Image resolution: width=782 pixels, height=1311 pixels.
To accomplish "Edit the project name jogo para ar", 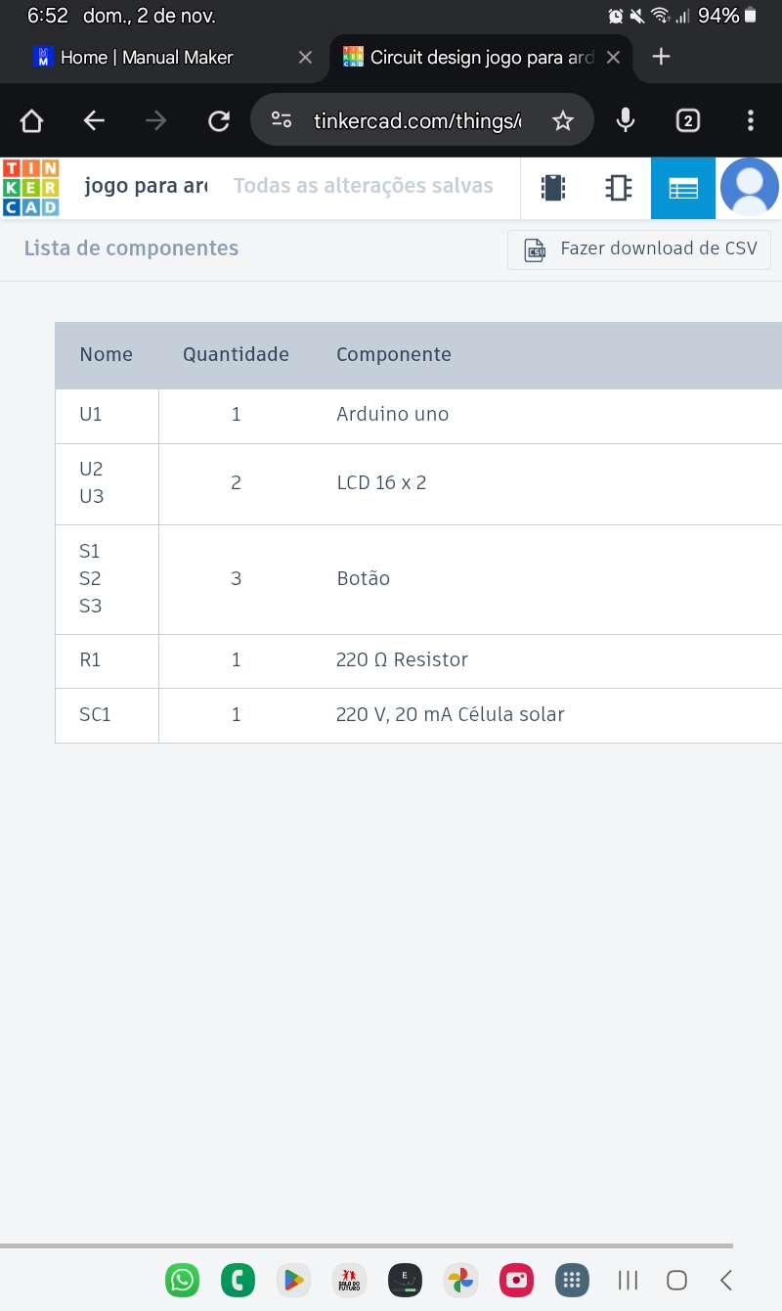I will tap(146, 186).
